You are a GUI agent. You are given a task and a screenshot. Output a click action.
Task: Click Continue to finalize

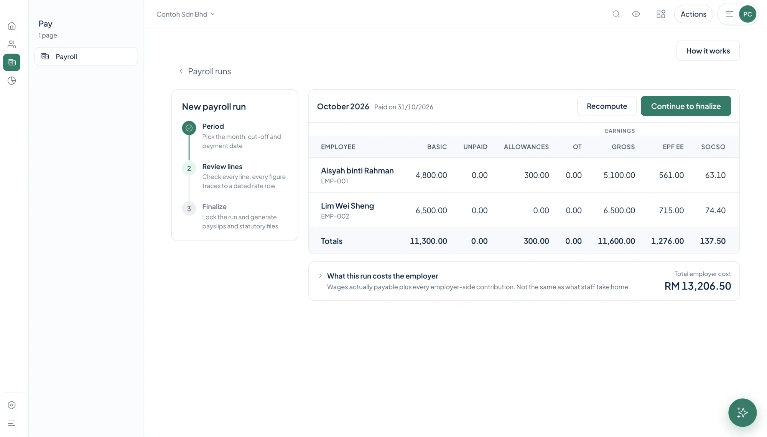pos(686,106)
